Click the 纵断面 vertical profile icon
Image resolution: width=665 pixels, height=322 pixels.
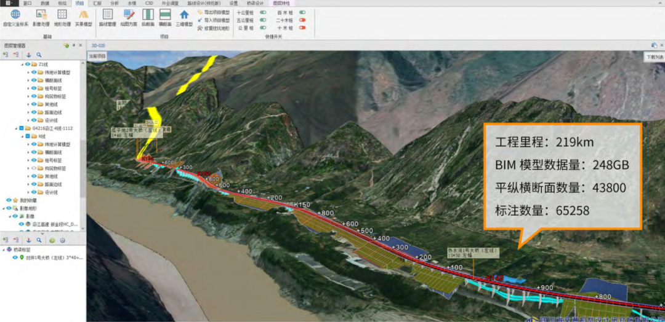[x=148, y=17]
